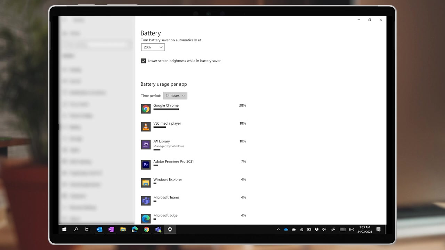The image size is (445, 250).
Task: Click the ENG language indicator
Action: 352,230
